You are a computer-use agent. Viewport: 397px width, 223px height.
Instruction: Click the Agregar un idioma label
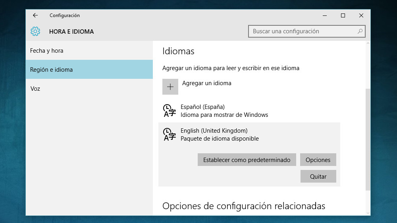[206, 83]
